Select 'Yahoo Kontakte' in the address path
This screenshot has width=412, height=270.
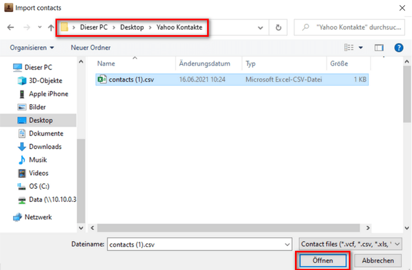(180, 27)
